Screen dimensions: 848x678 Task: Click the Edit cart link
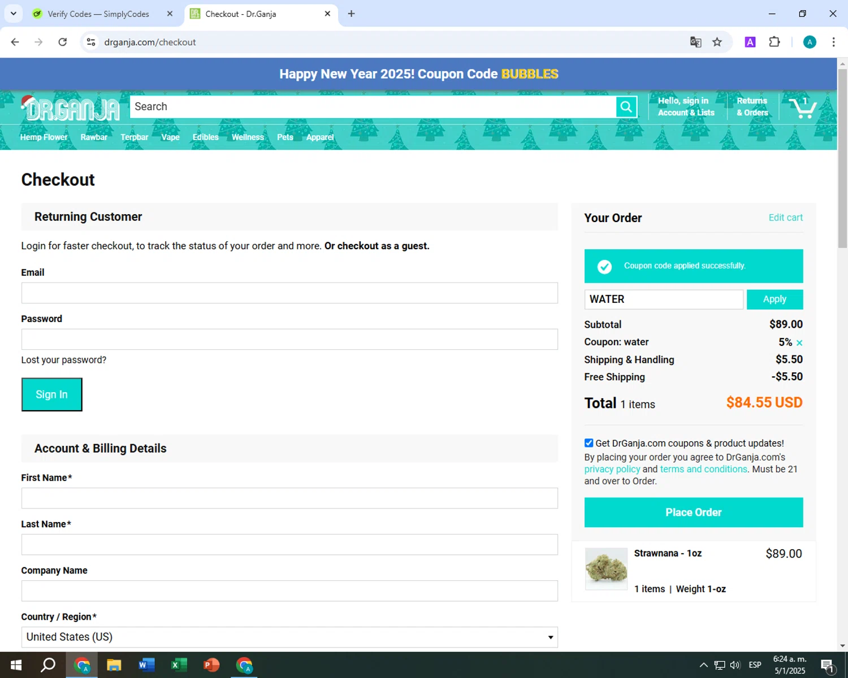[785, 218]
